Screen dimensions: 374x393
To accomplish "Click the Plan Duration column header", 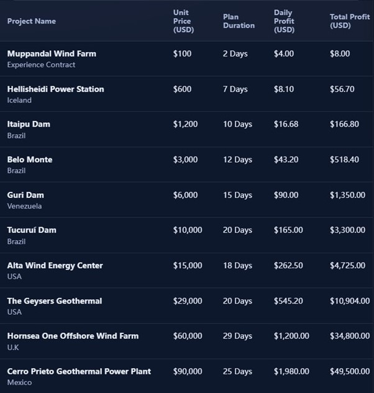I will pos(239,21).
